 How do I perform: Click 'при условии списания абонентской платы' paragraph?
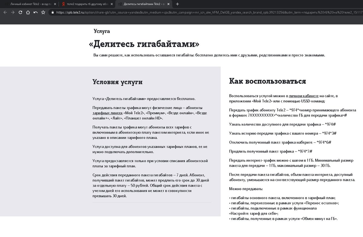[x=150, y=163]
